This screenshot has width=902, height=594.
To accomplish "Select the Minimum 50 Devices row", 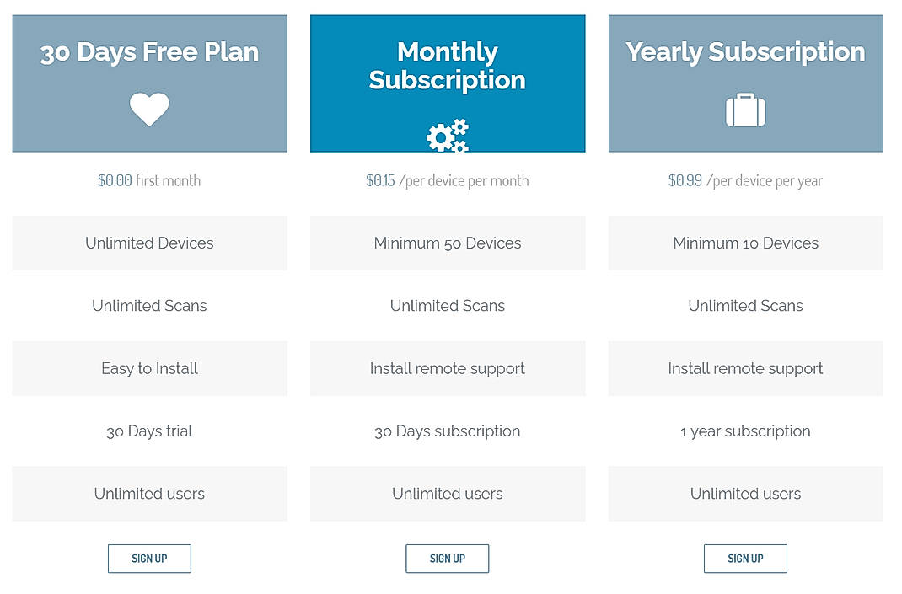I will pyautogui.click(x=447, y=243).
